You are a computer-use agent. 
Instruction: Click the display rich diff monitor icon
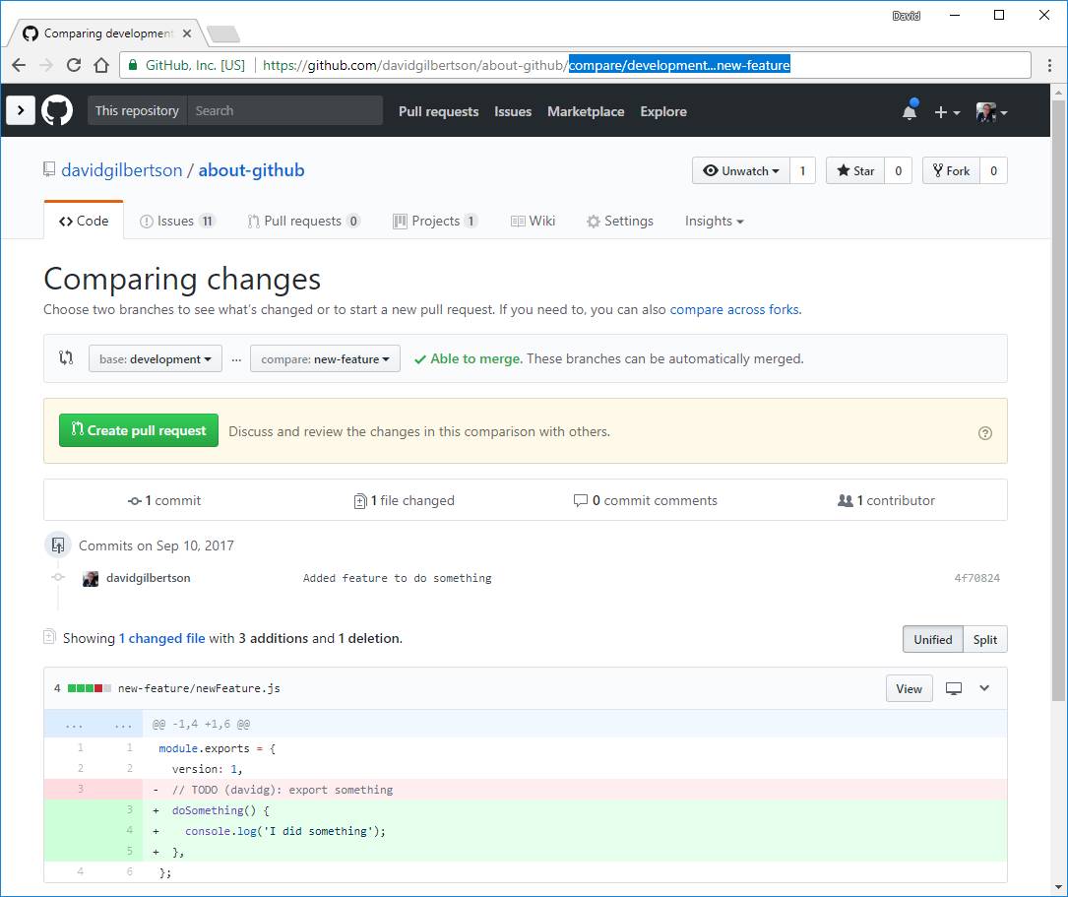[x=953, y=688]
